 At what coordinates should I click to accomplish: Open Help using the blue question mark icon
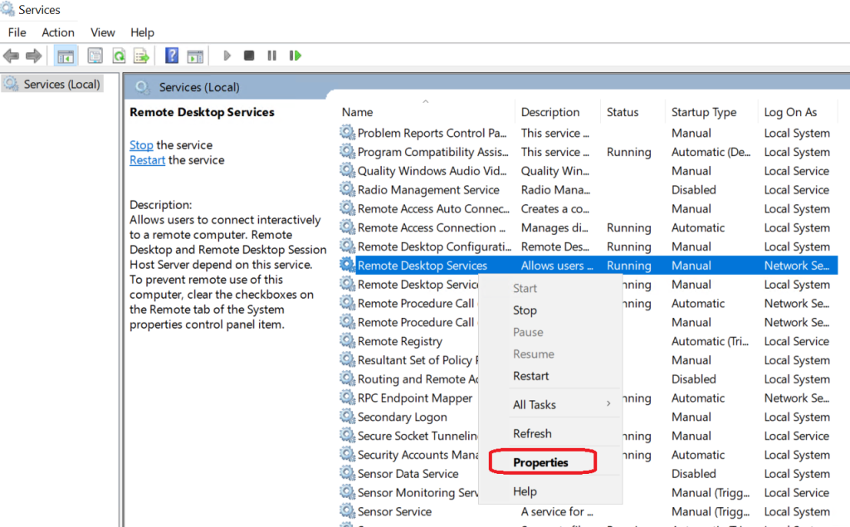(170, 55)
